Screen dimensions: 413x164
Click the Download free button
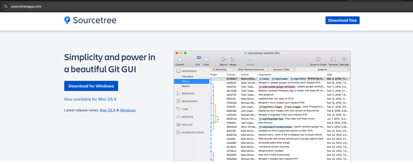342,20
